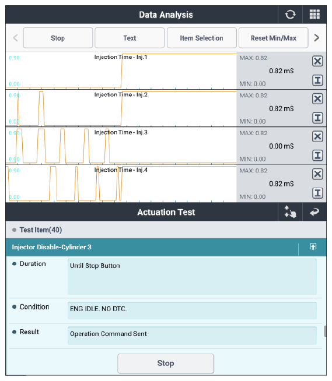Remove Injection Time Inj.4 graph with X icon
The width and height of the screenshot is (332, 381).
click(x=317, y=174)
